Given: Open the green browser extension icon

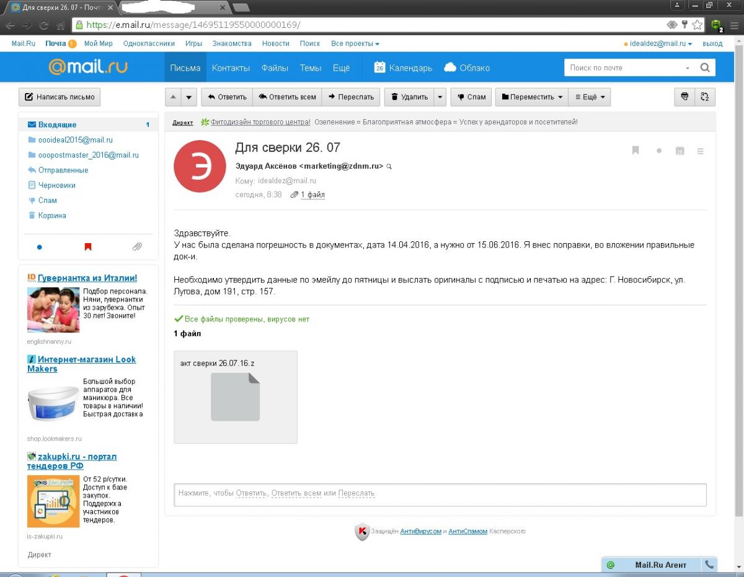Looking at the screenshot, I should (717, 25).
